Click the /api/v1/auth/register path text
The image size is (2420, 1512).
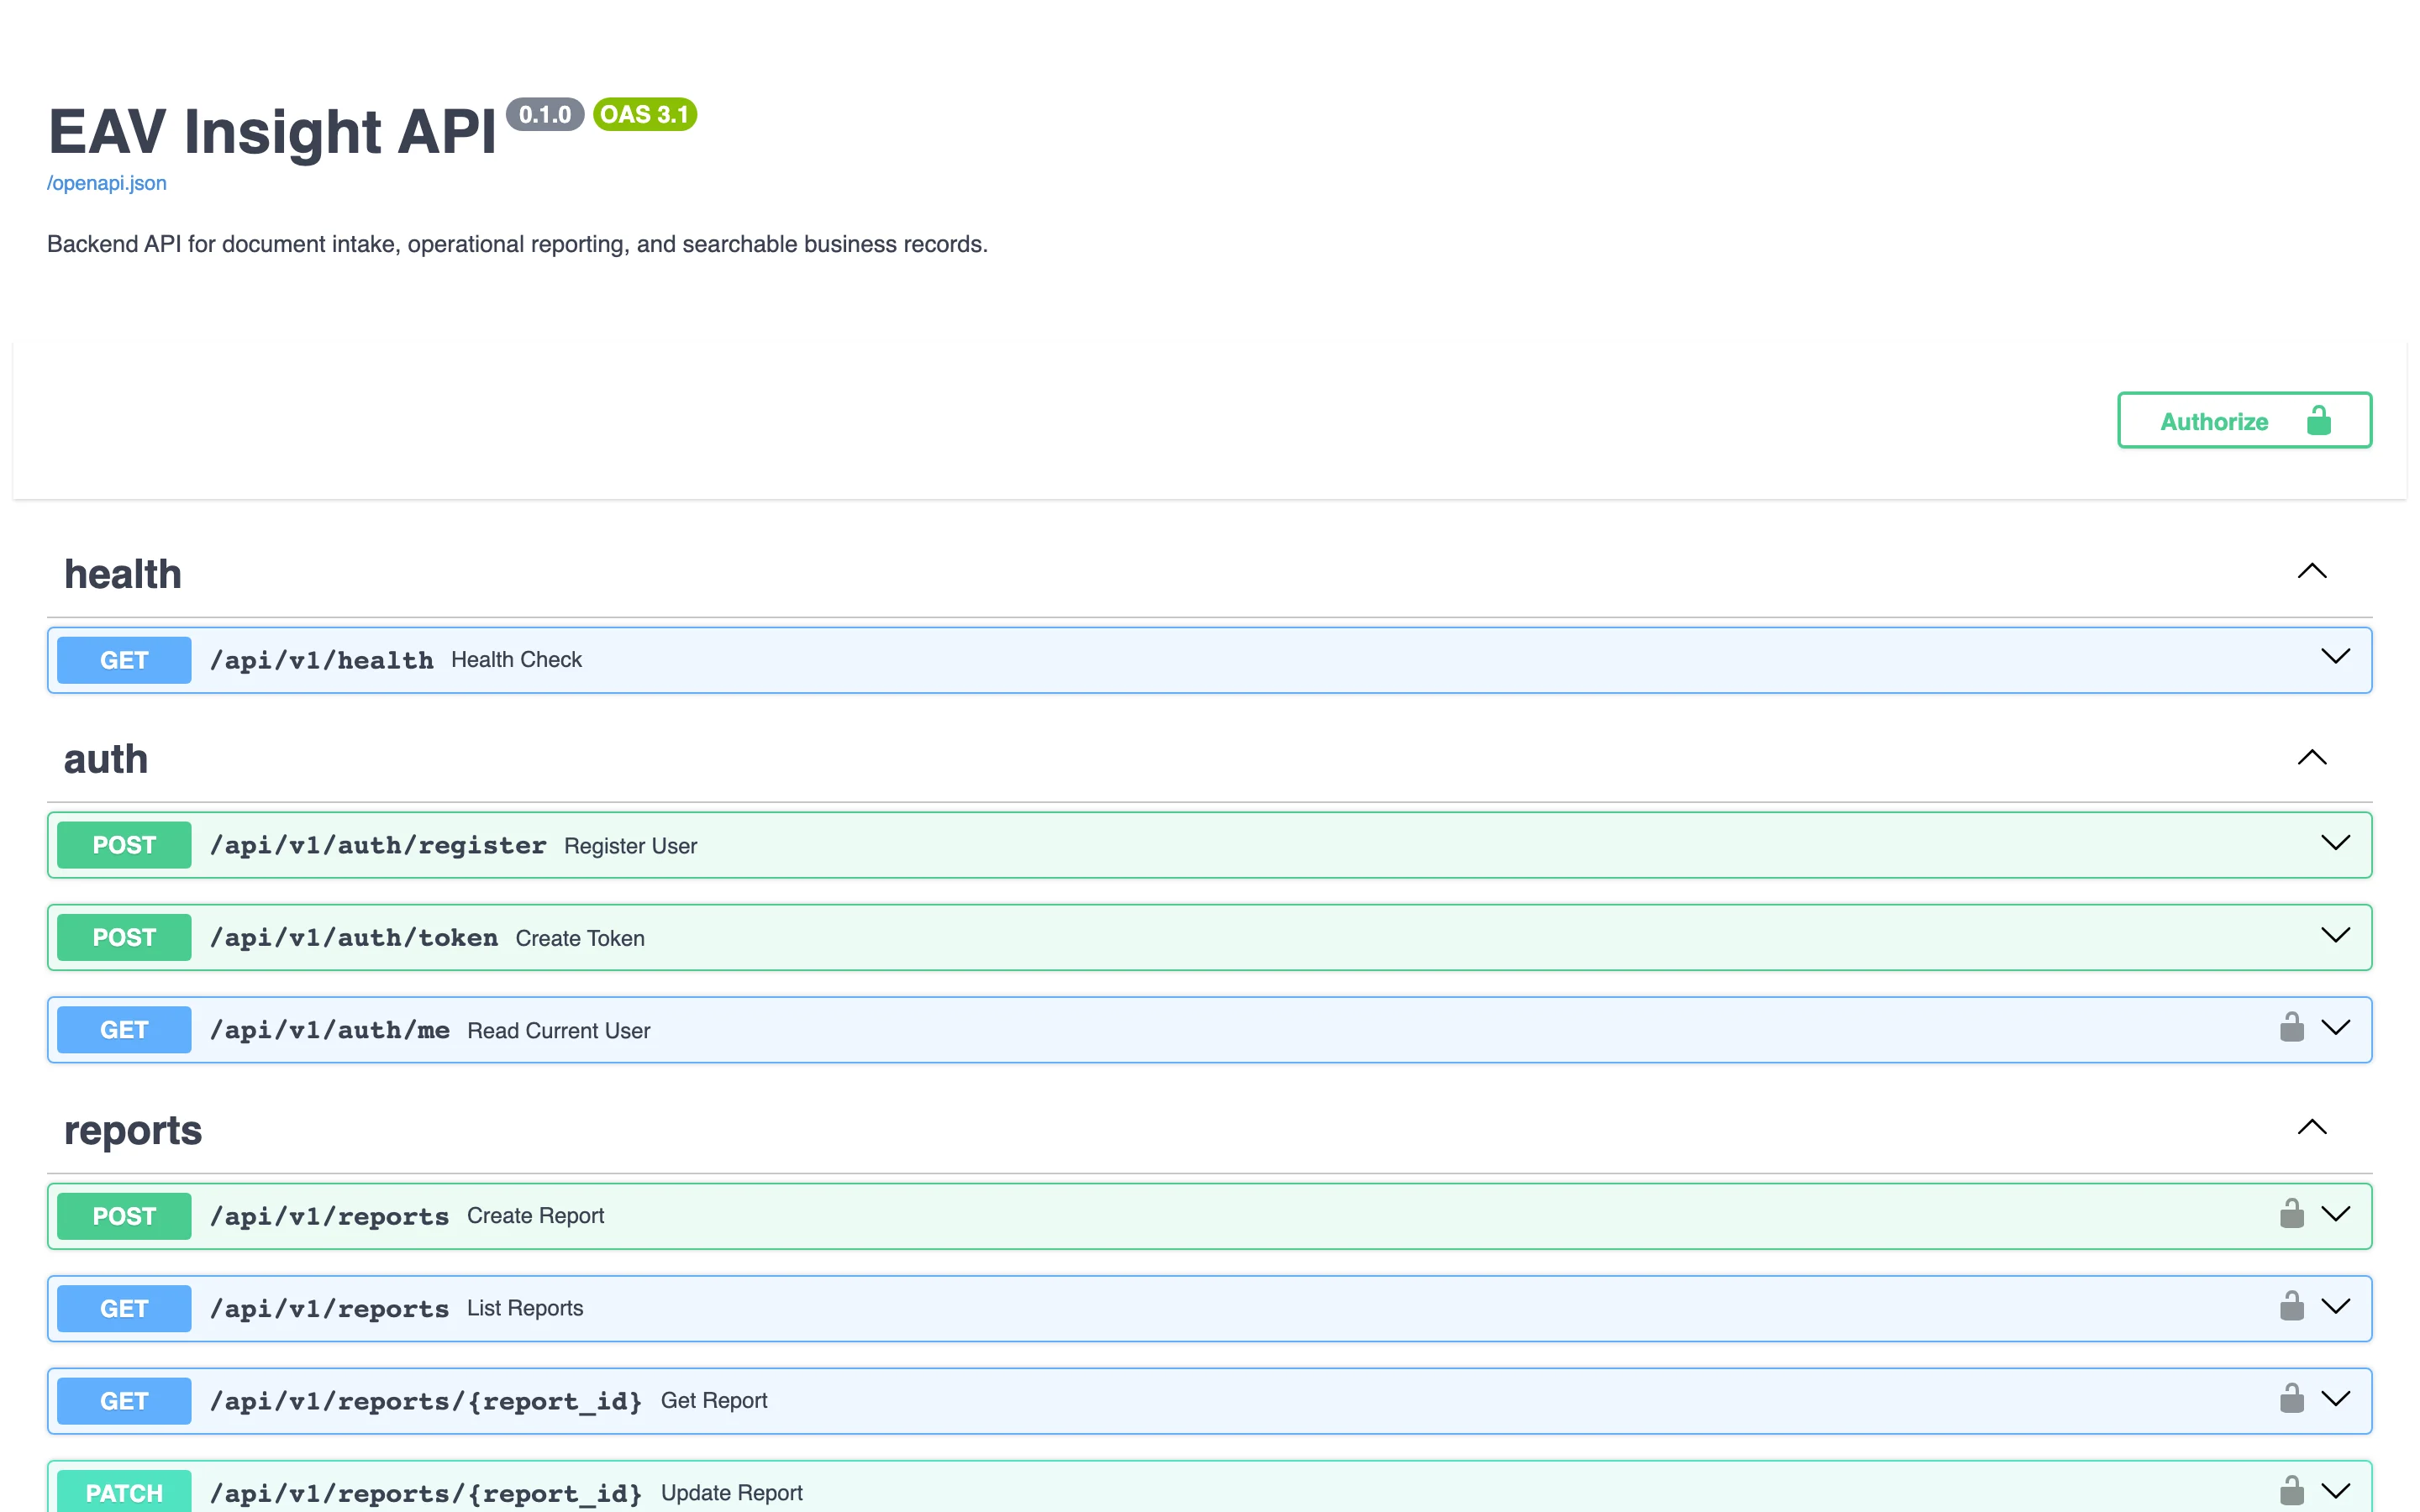coord(378,845)
